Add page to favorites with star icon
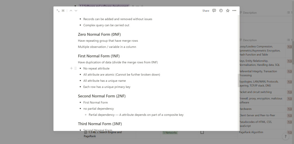This screenshot has width=294, height=144. (x=228, y=11)
